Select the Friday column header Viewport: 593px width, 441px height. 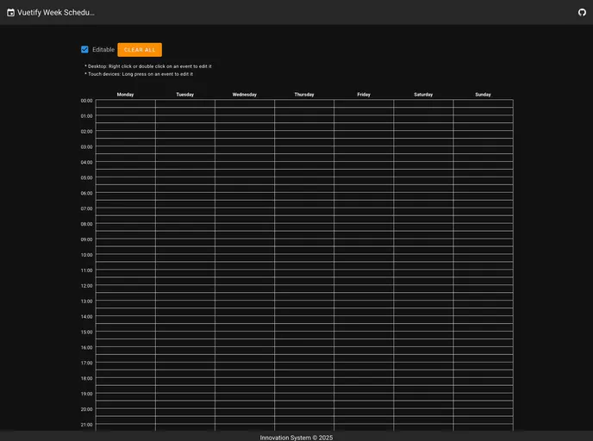tap(364, 95)
